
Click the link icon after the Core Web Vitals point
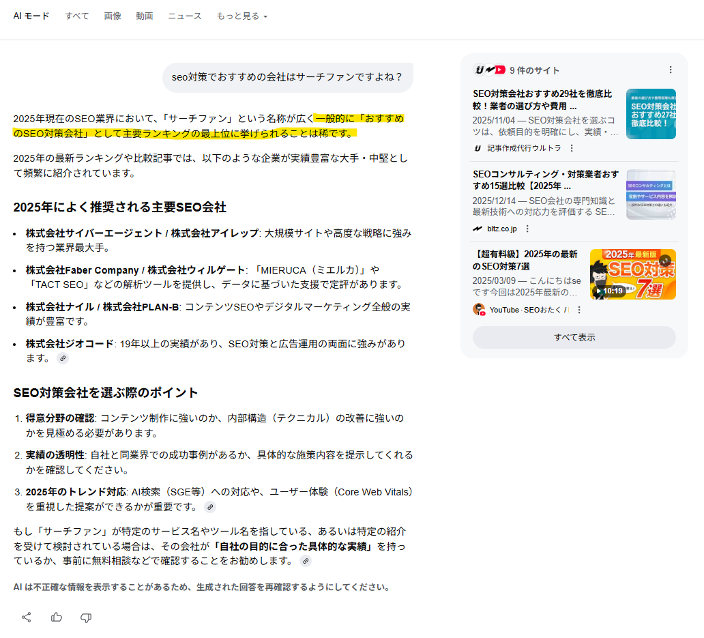click(210, 507)
